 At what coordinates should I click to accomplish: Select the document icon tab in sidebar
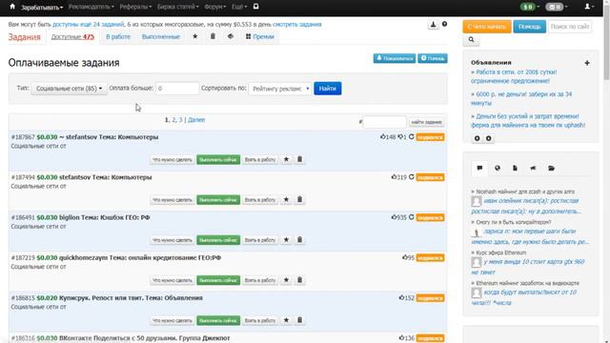coord(515,168)
